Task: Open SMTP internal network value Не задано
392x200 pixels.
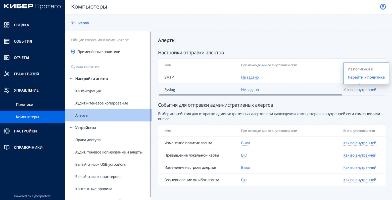Action: [x=250, y=77]
